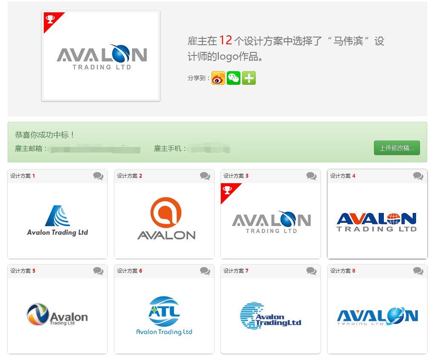Open the comment bubble on proposal 3
Image resolution: width=434 pixels, height=357 pixels.
[x=311, y=176]
